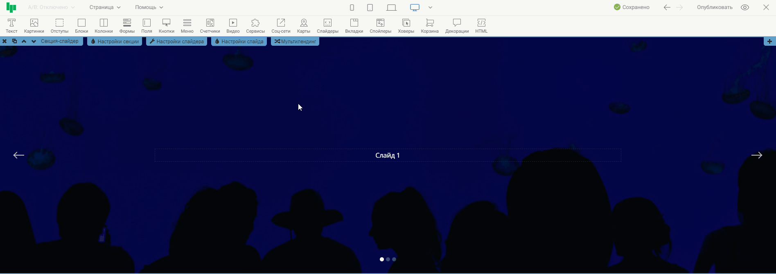Insert a Корзина cart element

429,26
